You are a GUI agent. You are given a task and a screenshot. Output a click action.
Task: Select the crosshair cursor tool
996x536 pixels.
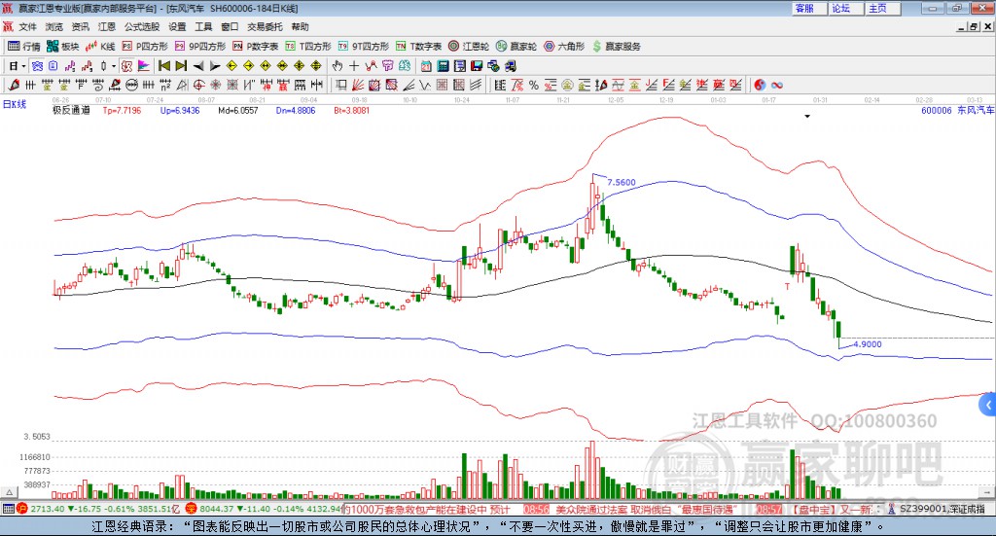(x=354, y=66)
